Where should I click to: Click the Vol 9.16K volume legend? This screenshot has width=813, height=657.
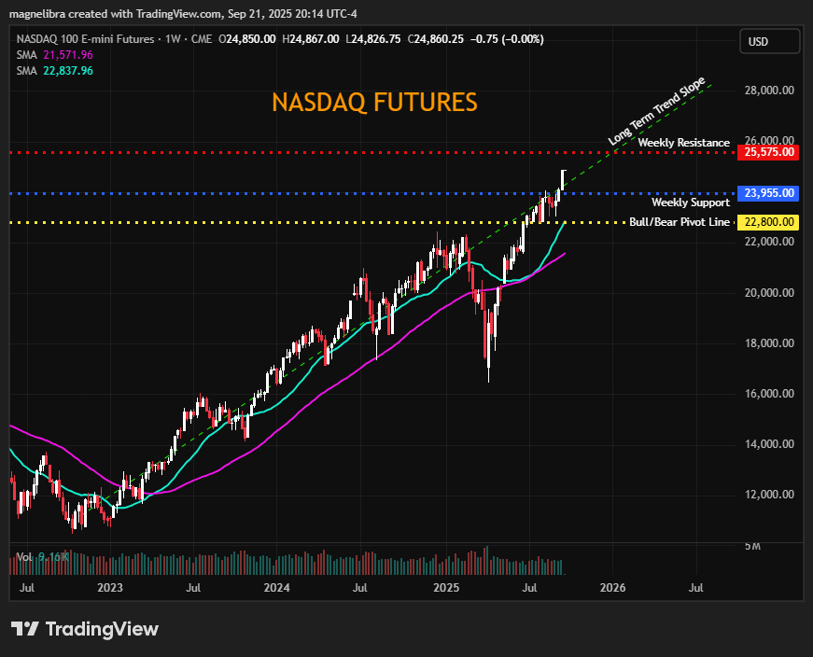click(x=42, y=557)
